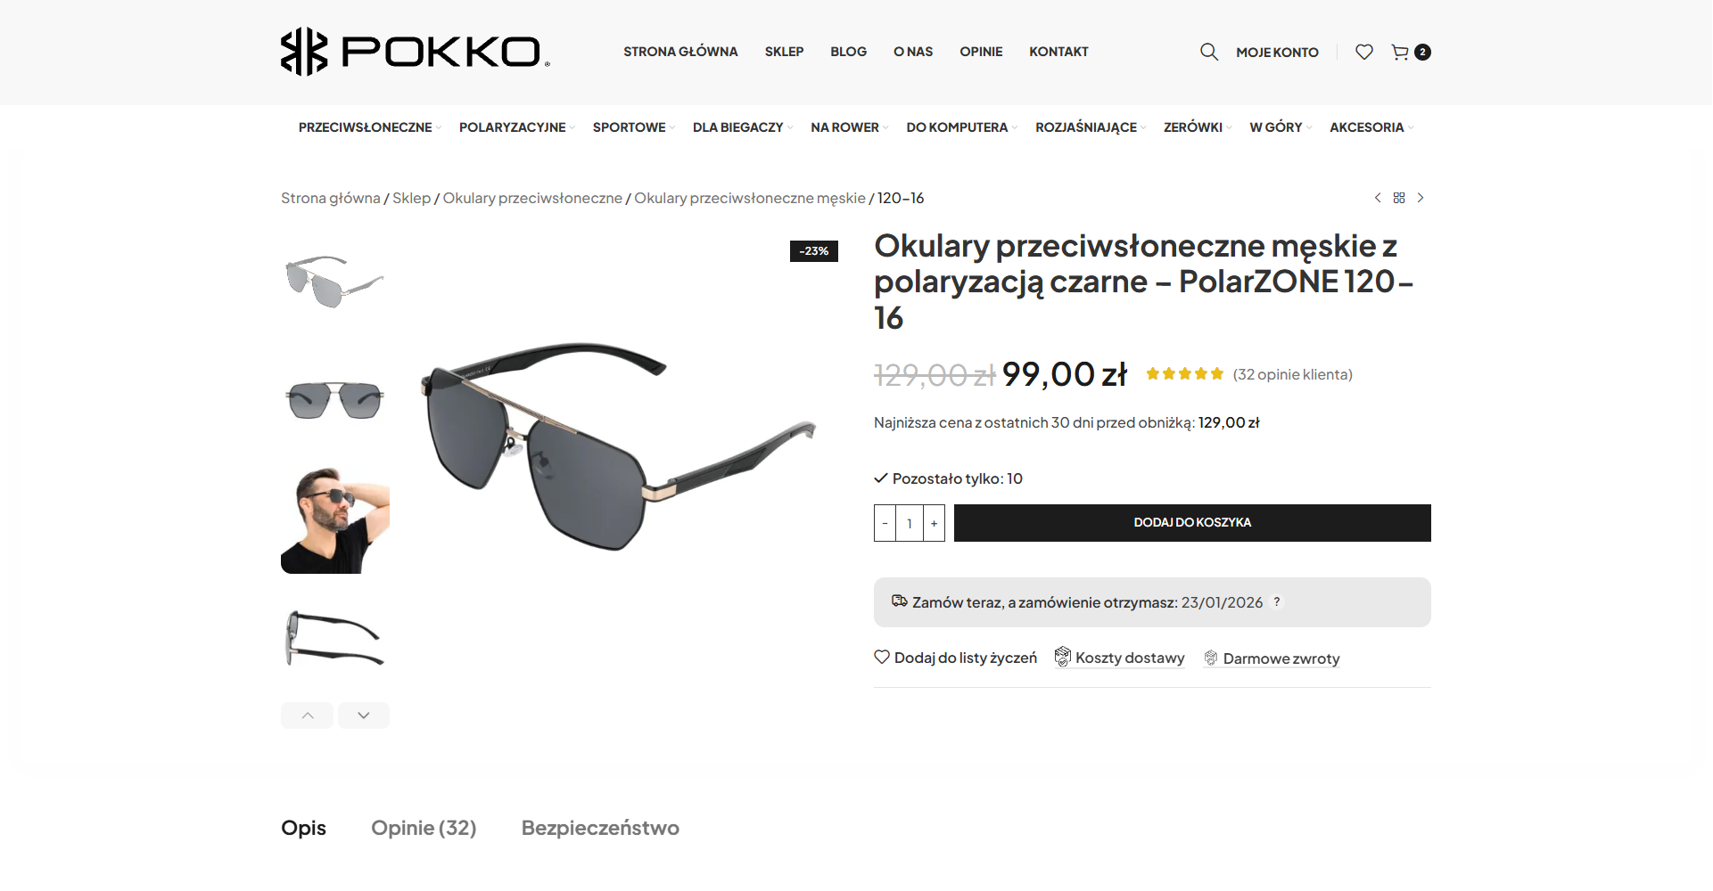Switch to the Opinie (32) tab
This screenshot has height=891, width=1713.
424,828
